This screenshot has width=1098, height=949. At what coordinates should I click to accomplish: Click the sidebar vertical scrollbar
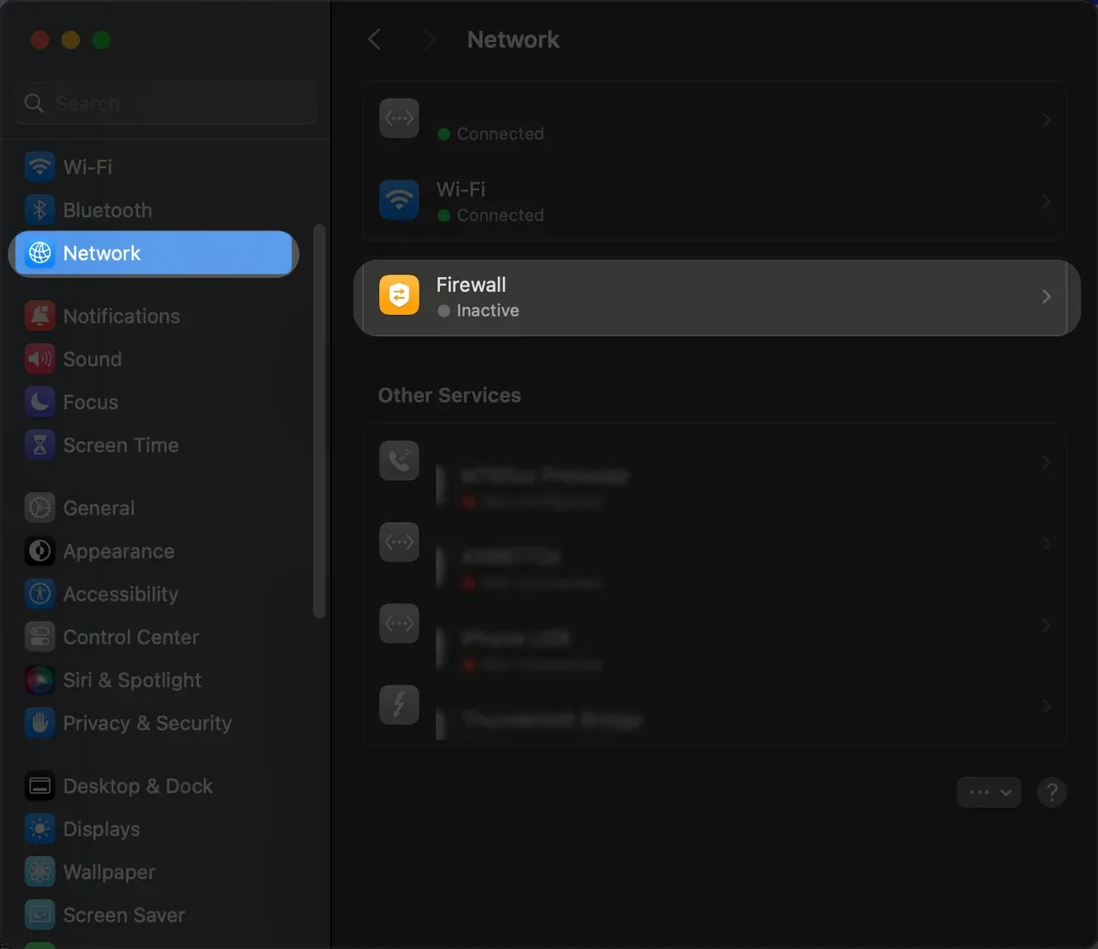(x=319, y=420)
